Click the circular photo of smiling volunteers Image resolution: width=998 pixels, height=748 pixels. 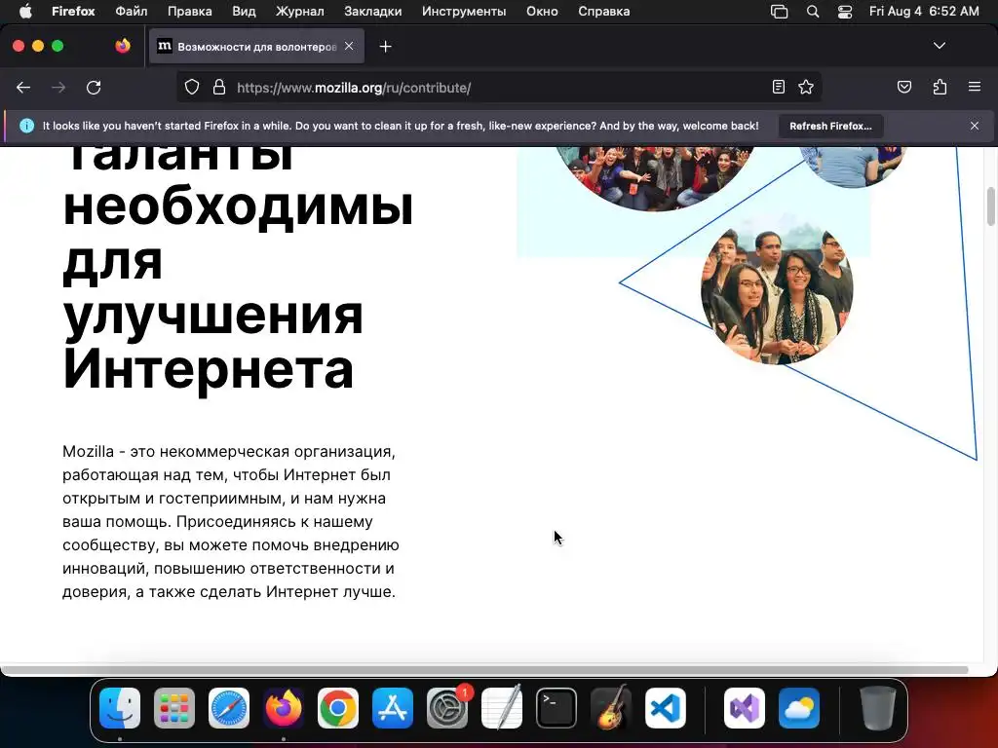(777, 288)
